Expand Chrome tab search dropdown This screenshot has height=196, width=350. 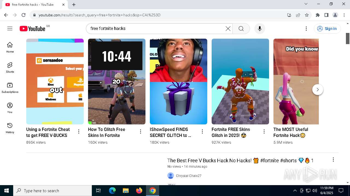(x=306, y=4)
